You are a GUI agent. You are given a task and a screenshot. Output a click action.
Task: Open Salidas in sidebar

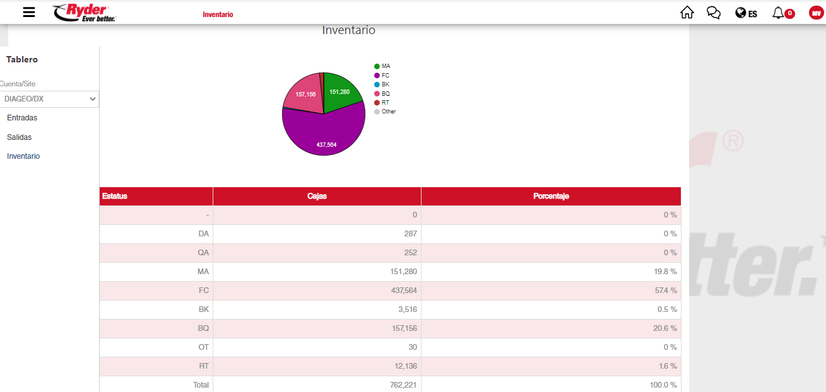coord(20,137)
